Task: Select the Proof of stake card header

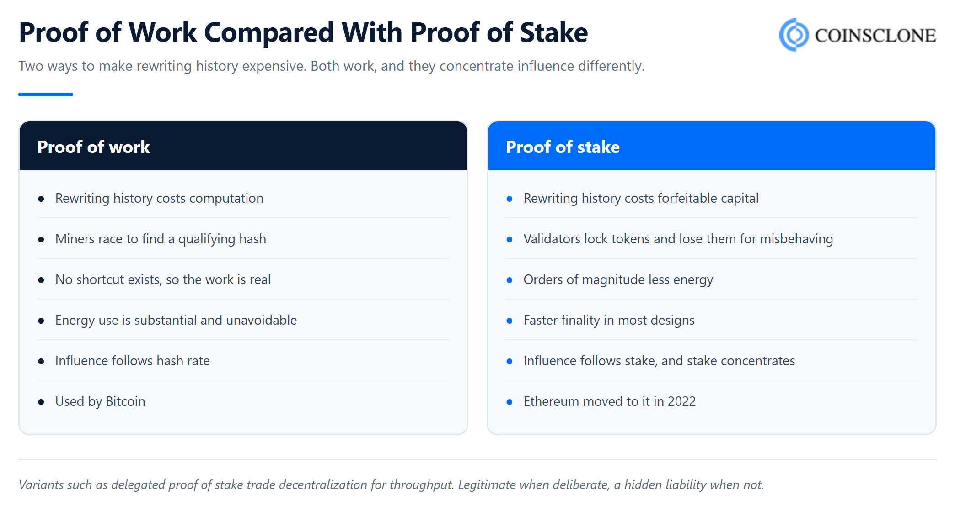Action: point(712,146)
